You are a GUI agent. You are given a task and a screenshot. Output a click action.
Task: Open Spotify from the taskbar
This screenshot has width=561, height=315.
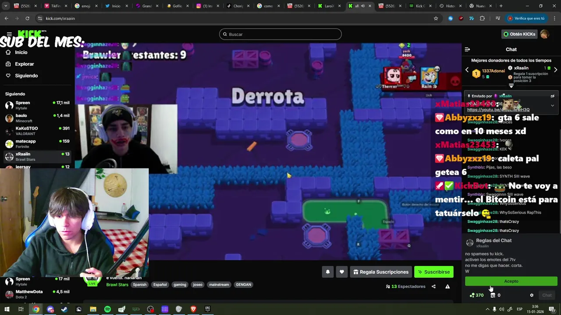pyautogui.click(x=107, y=309)
